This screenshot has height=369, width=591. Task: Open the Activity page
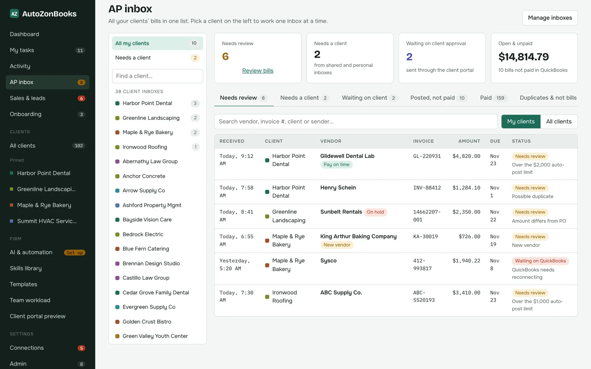[48, 66]
